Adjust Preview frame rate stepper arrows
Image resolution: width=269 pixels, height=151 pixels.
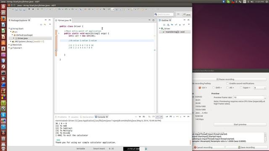(265, 97)
